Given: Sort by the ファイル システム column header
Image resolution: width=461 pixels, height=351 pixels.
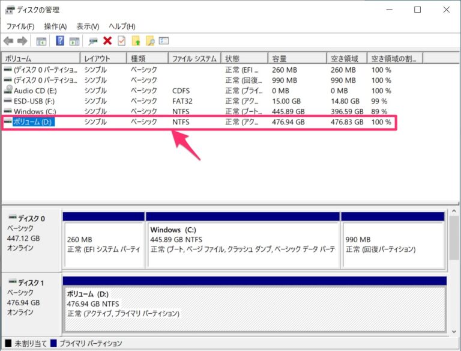Looking at the screenshot, I should tap(194, 58).
